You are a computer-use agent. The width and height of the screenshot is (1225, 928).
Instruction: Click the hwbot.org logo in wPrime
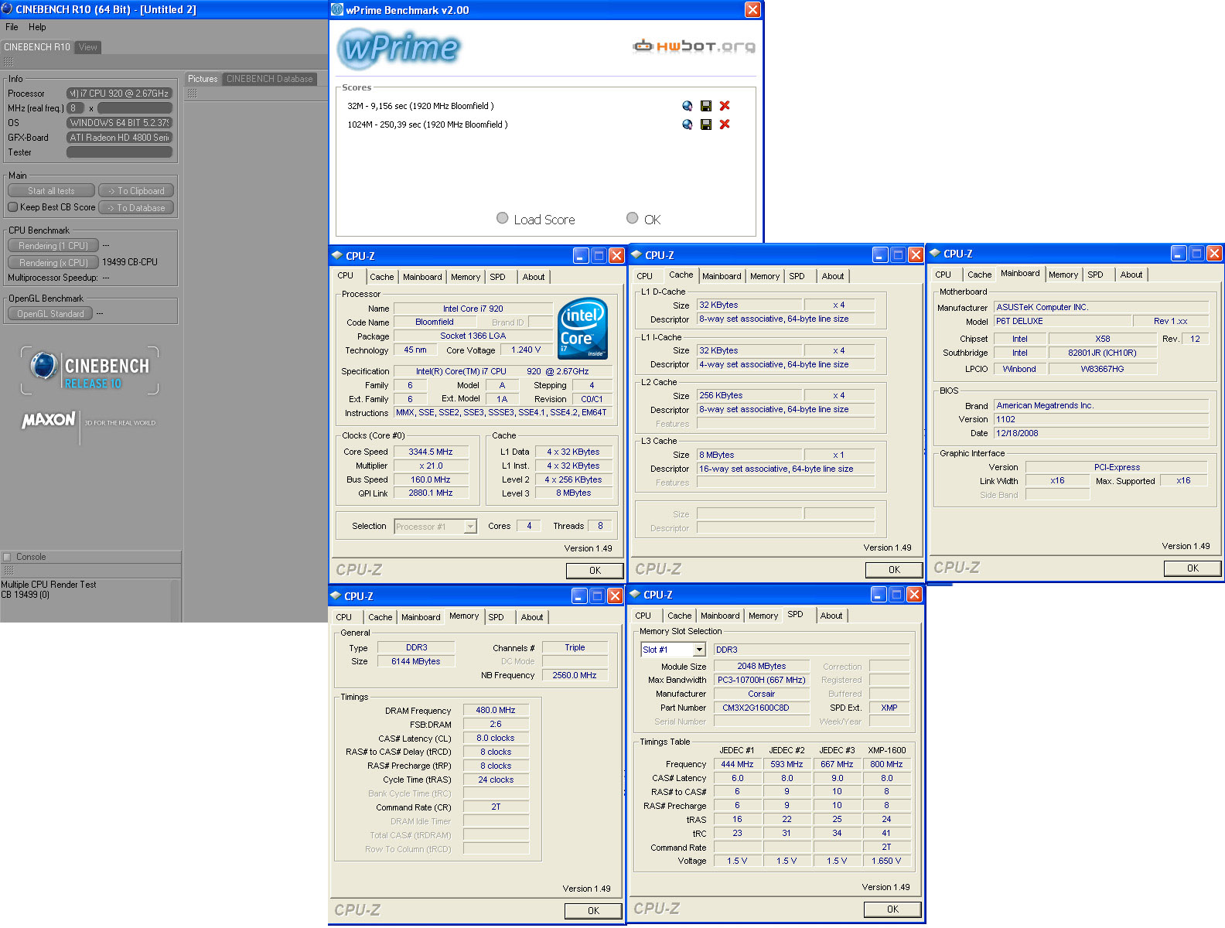pos(694,46)
